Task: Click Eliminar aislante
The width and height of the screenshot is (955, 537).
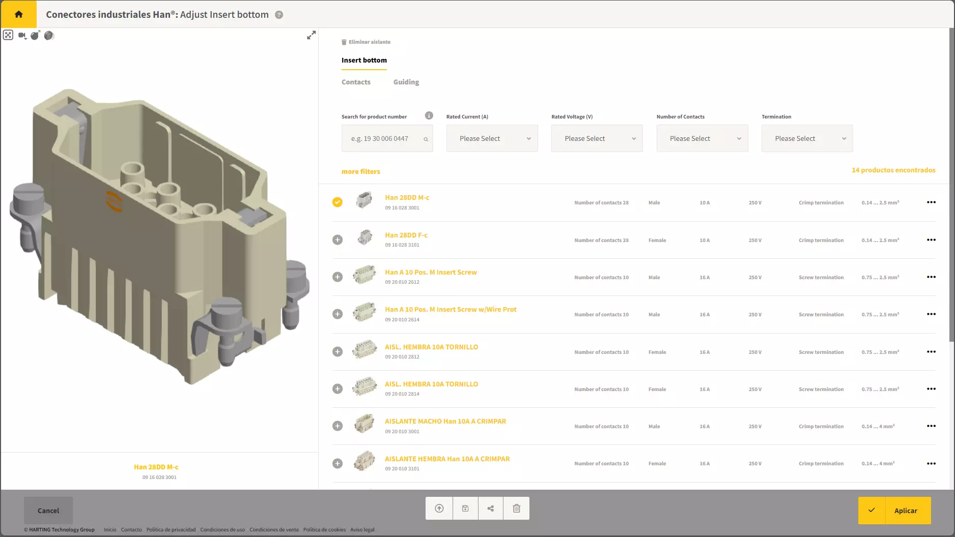Action: [366, 42]
